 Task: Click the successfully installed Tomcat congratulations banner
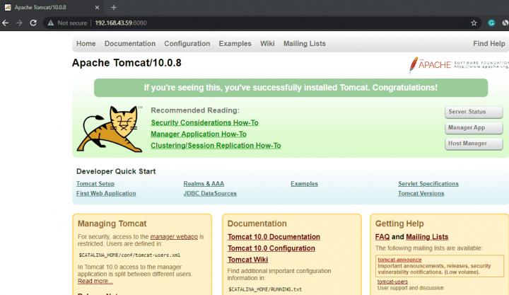(x=291, y=88)
